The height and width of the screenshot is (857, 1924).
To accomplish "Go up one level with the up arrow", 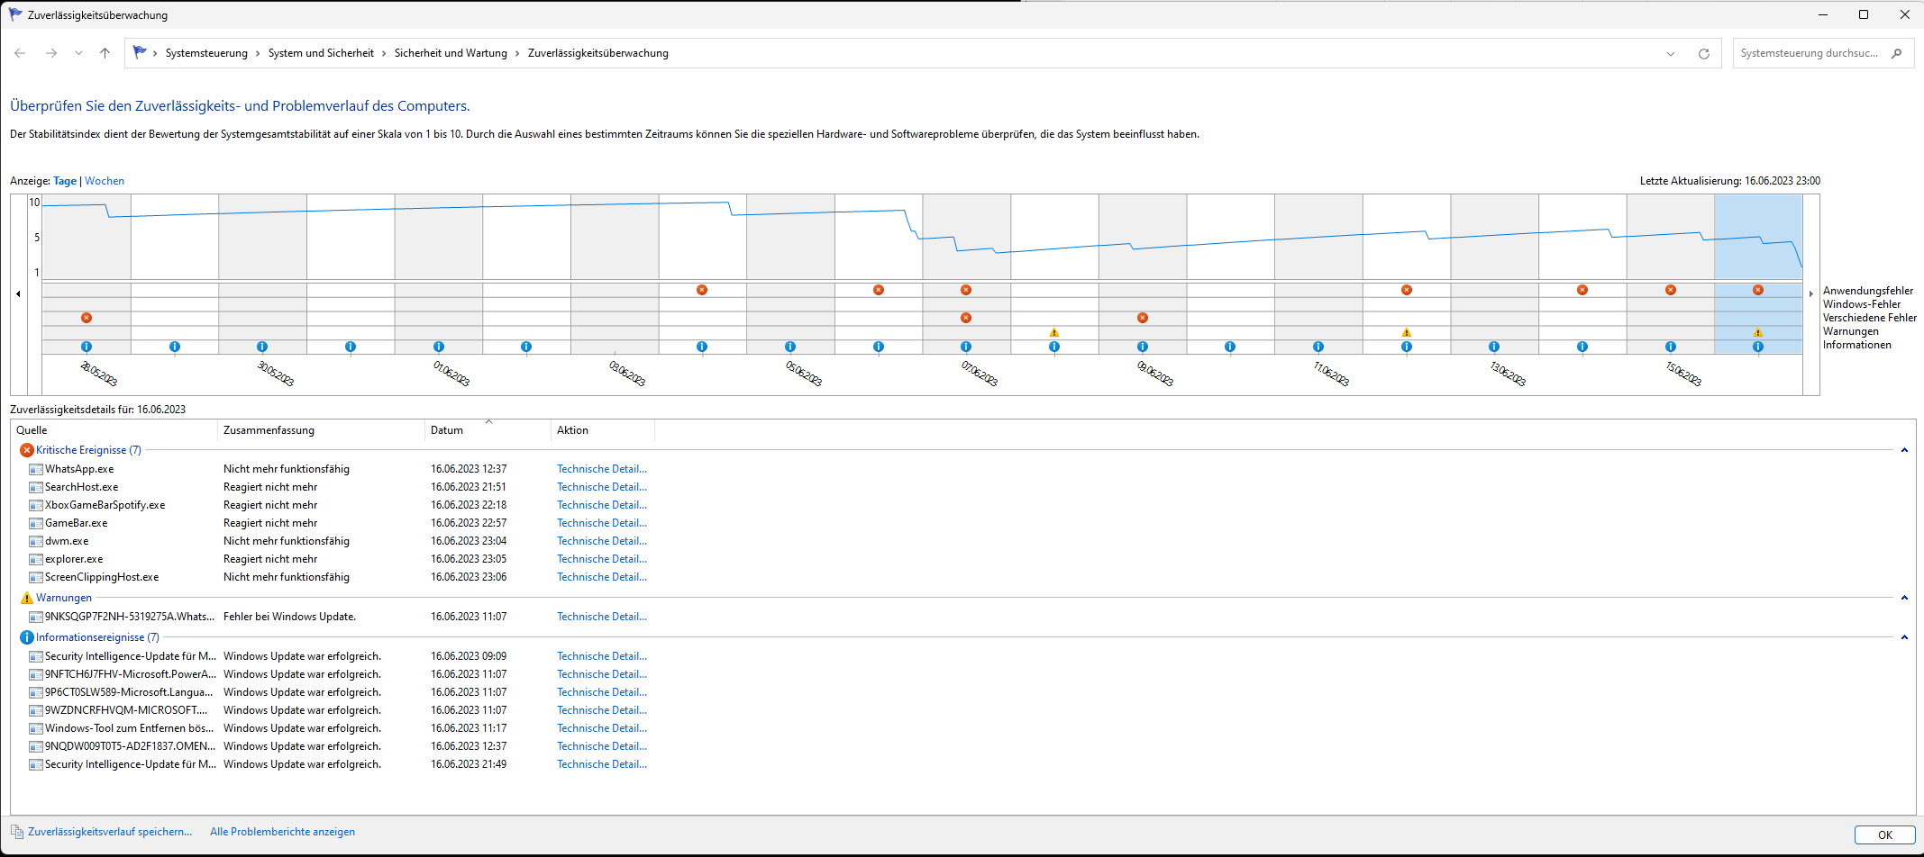I will (x=105, y=53).
